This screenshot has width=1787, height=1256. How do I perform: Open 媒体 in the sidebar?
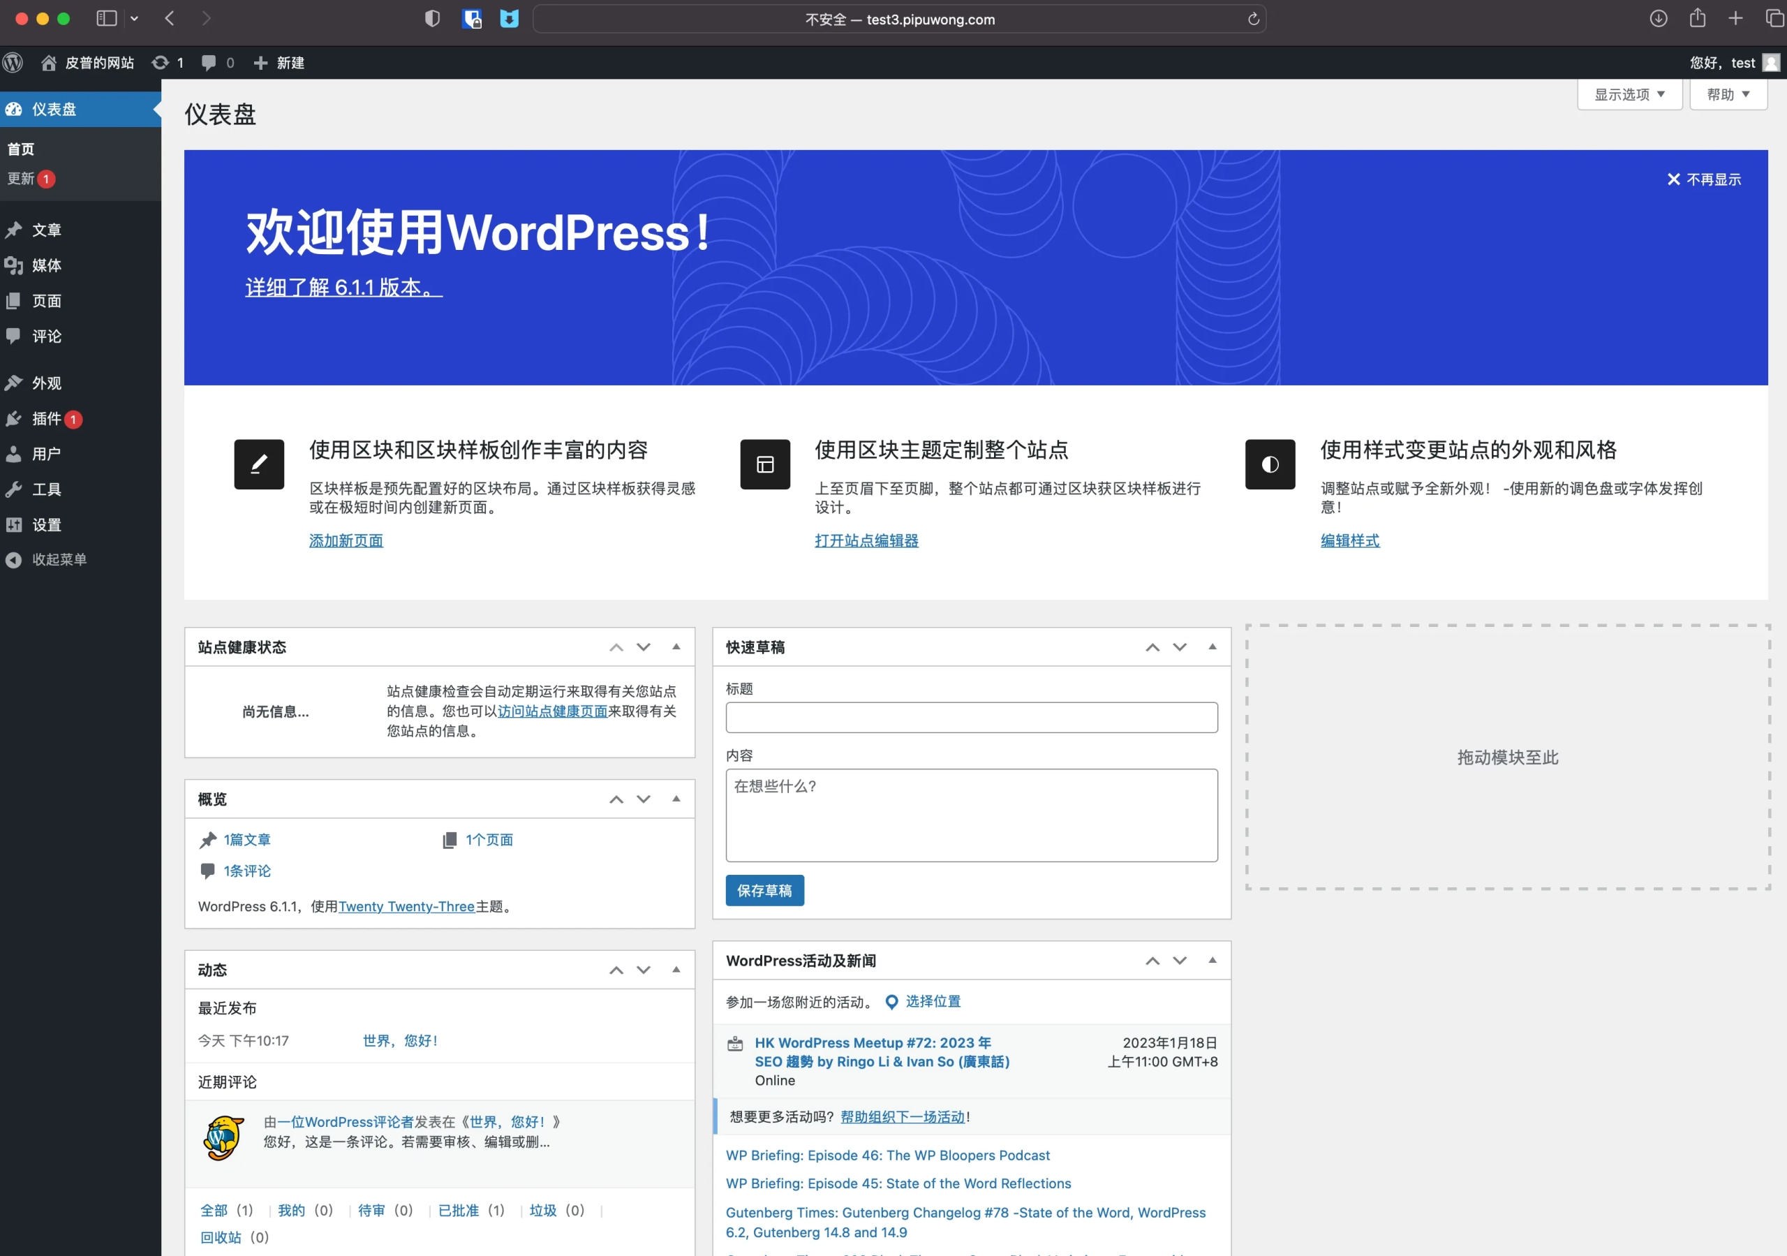coord(47,265)
